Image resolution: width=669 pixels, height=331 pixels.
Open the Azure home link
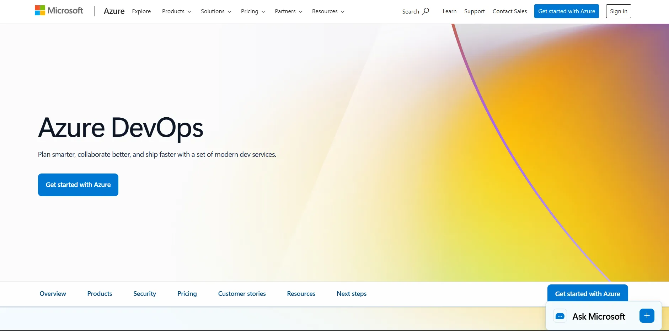click(114, 11)
